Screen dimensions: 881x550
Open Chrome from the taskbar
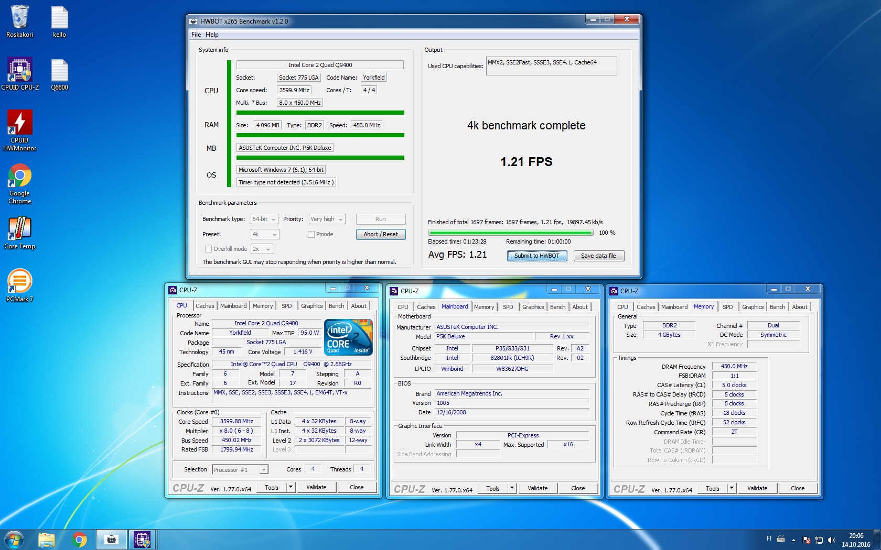[79, 540]
